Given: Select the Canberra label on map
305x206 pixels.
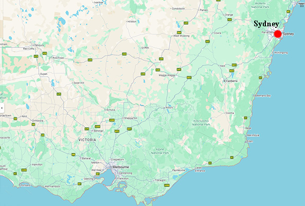Looking at the screenshot, I should [231, 81].
